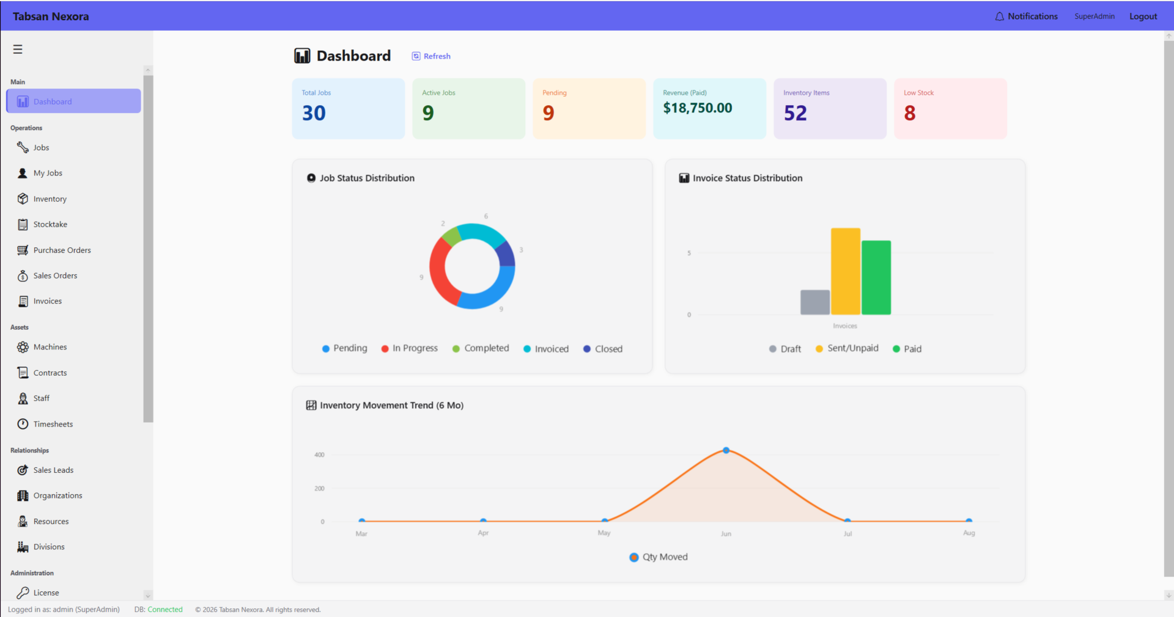
Task: Click the gray Draft bar
Action: tap(815, 302)
